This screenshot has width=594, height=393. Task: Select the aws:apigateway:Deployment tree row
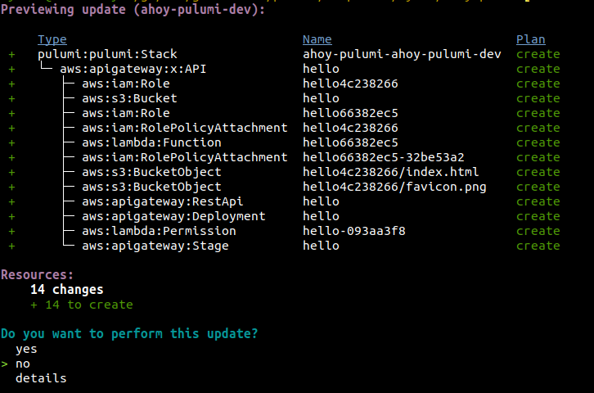pyautogui.click(x=173, y=216)
